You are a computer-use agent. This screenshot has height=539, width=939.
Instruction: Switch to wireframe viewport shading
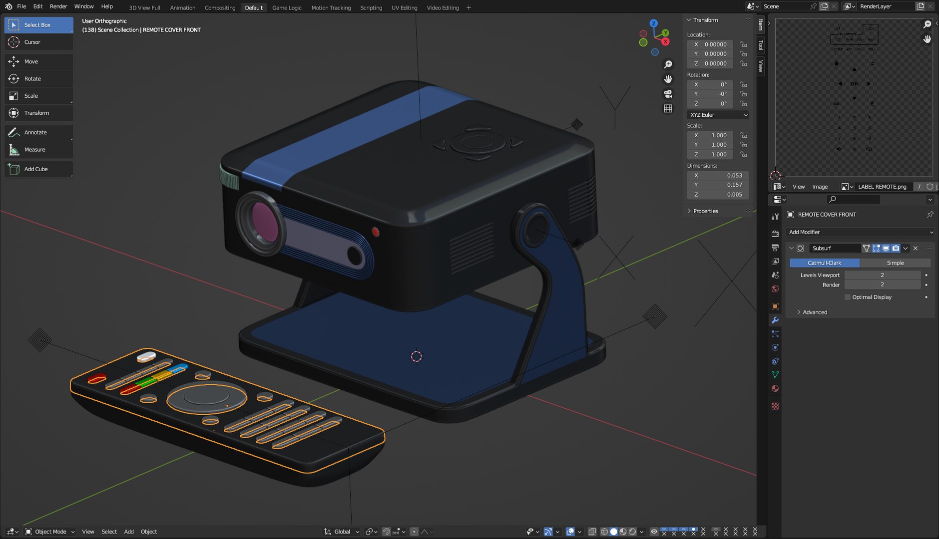pyautogui.click(x=604, y=532)
